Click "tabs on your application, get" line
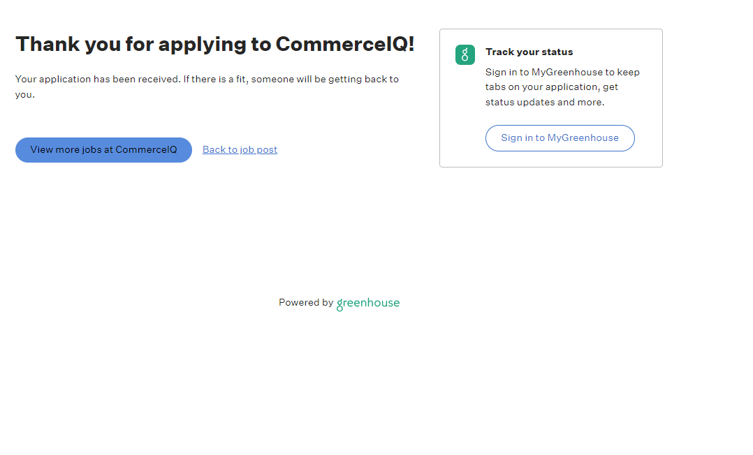The width and height of the screenshot is (753, 455). tap(551, 87)
